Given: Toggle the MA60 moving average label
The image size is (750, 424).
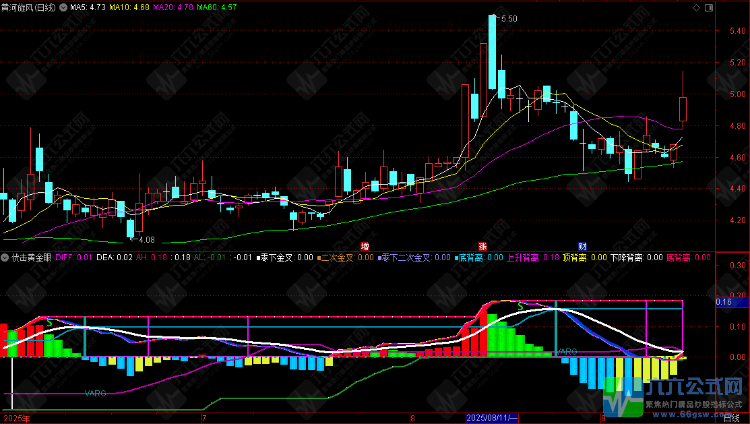Looking at the screenshot, I should [x=217, y=7].
